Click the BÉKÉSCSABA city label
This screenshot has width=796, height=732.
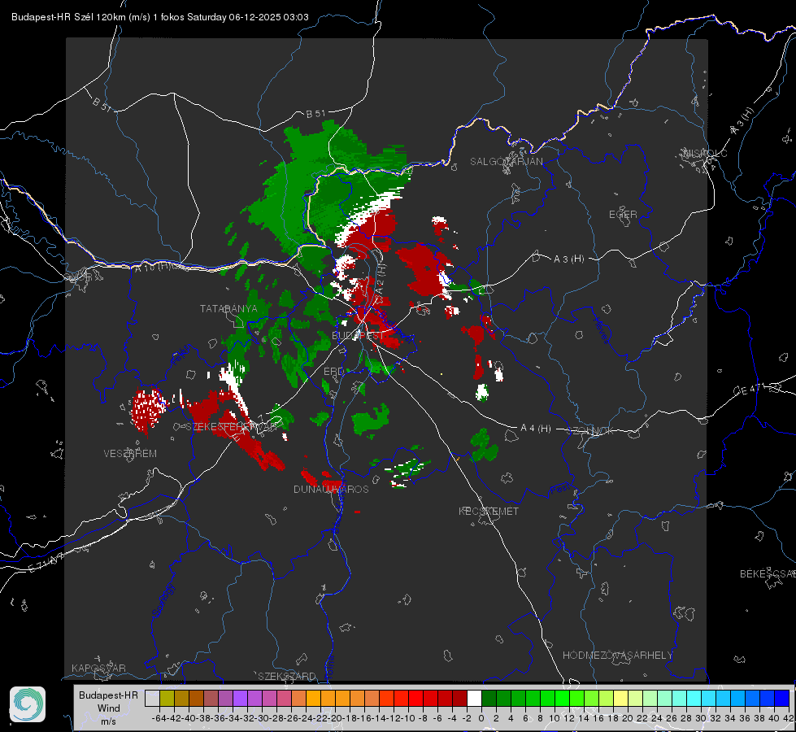[x=768, y=574]
